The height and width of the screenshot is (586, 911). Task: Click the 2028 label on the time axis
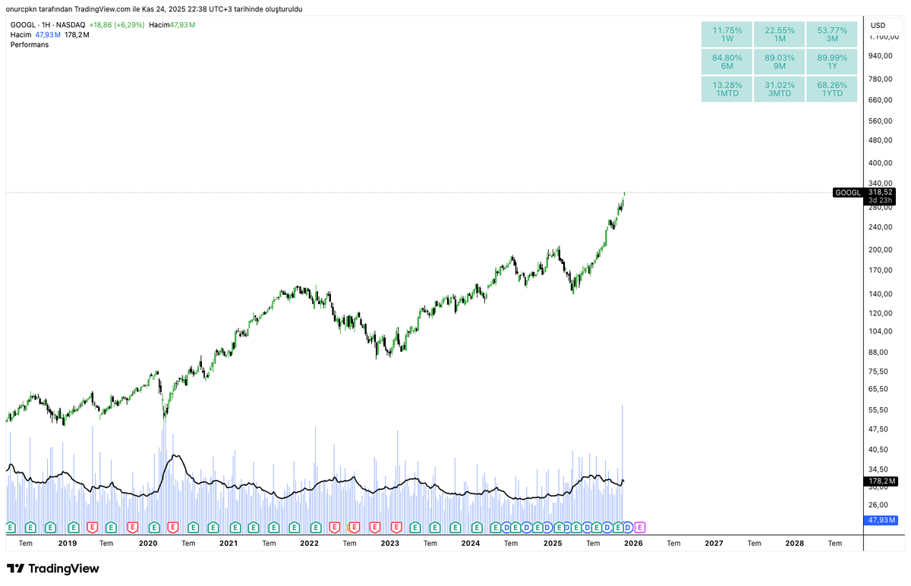pyautogui.click(x=795, y=543)
